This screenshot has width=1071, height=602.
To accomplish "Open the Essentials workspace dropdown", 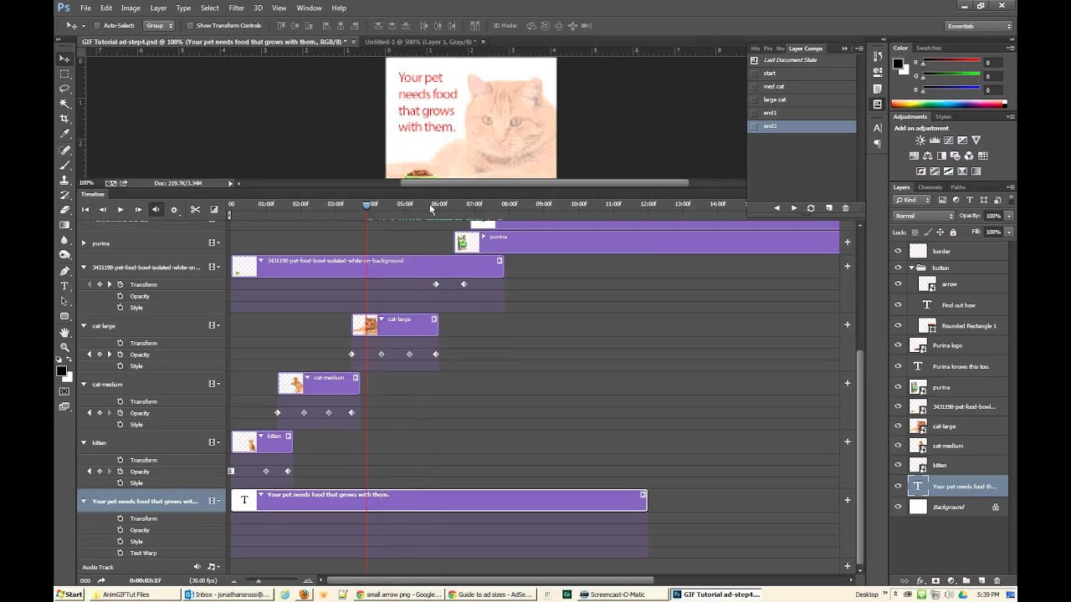I will tap(979, 26).
